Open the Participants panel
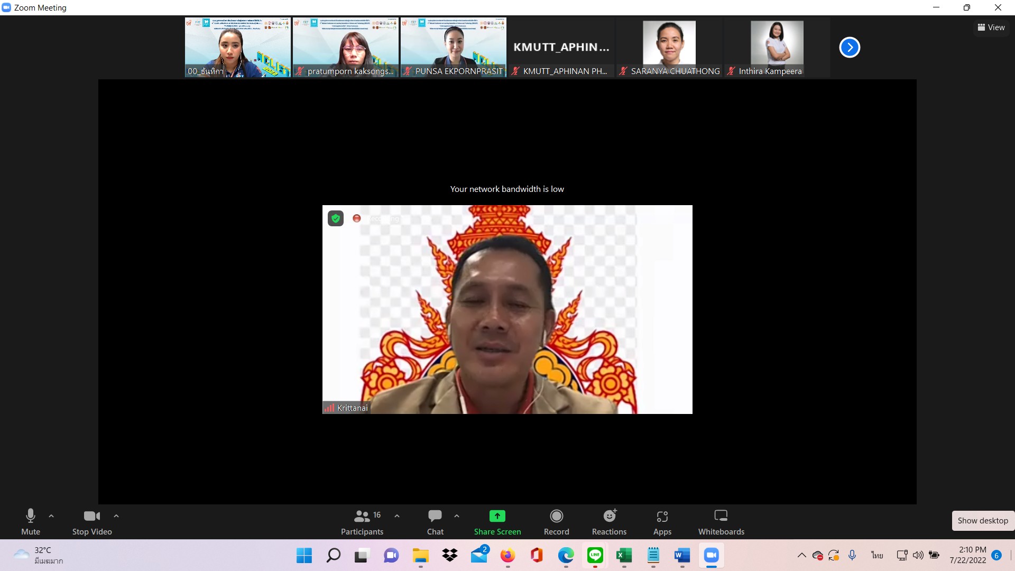Image resolution: width=1015 pixels, height=571 pixels. (362, 521)
